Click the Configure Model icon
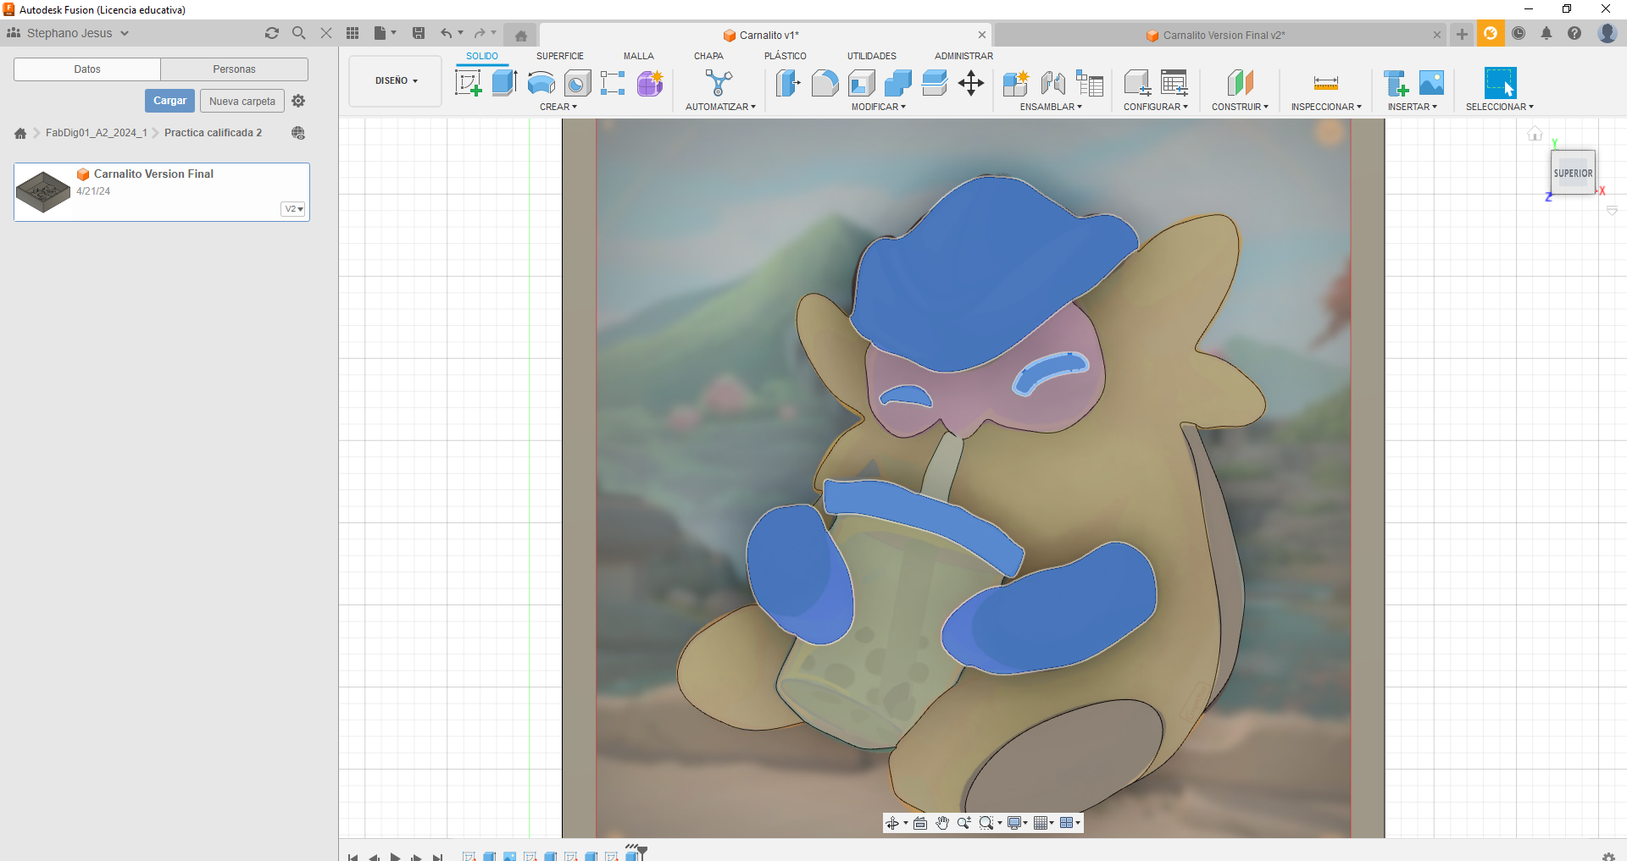1627x861 pixels. point(1137,83)
